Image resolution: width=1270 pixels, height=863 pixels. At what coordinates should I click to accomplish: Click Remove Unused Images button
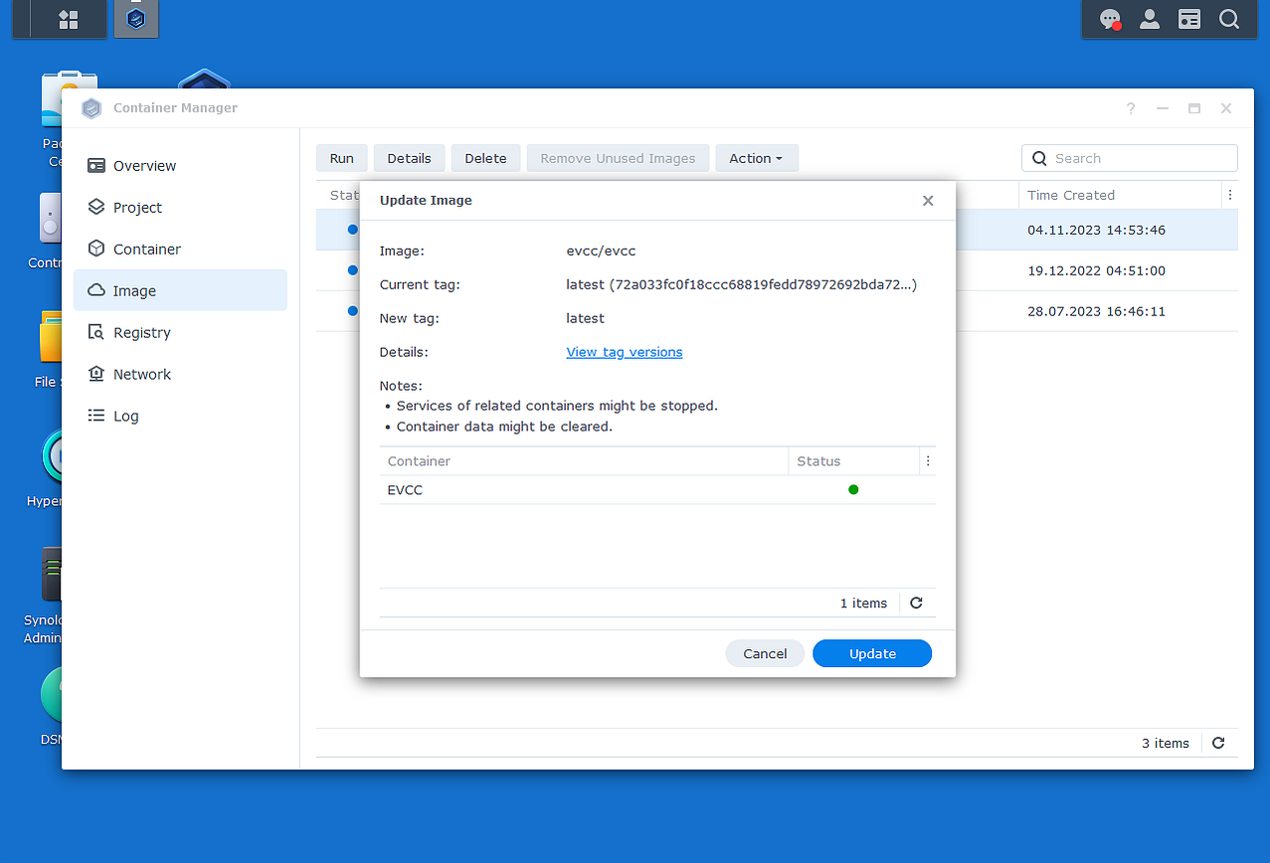618,158
